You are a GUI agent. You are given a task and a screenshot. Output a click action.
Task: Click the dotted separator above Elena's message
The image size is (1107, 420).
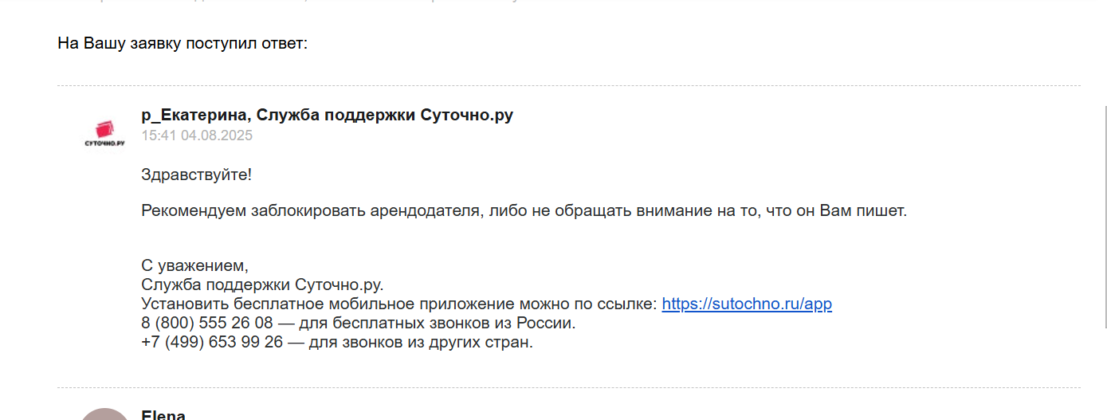point(569,387)
